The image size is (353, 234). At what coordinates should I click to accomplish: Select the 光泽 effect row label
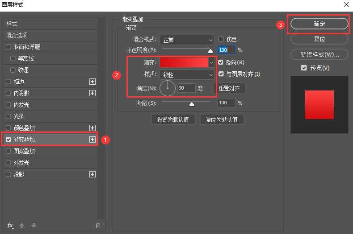click(x=19, y=116)
